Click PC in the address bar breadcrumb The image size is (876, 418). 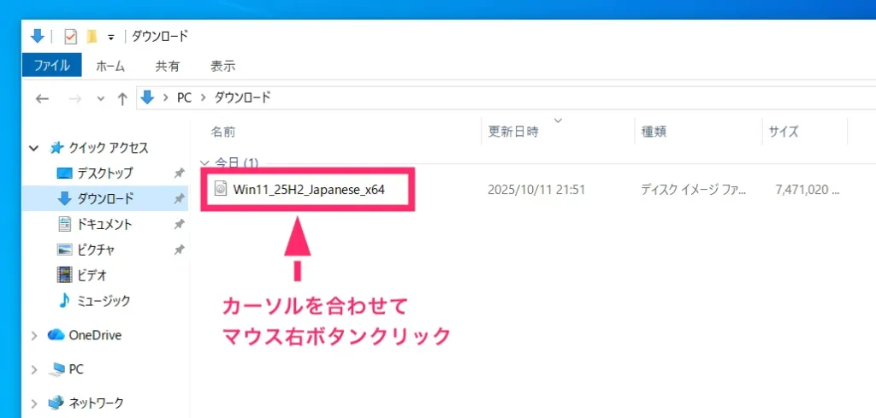(184, 97)
